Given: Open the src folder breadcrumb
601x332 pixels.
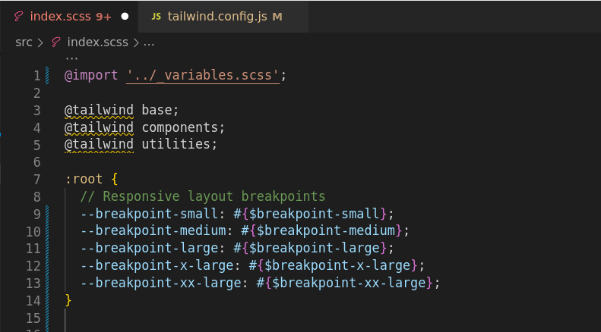Looking at the screenshot, I should pos(24,42).
